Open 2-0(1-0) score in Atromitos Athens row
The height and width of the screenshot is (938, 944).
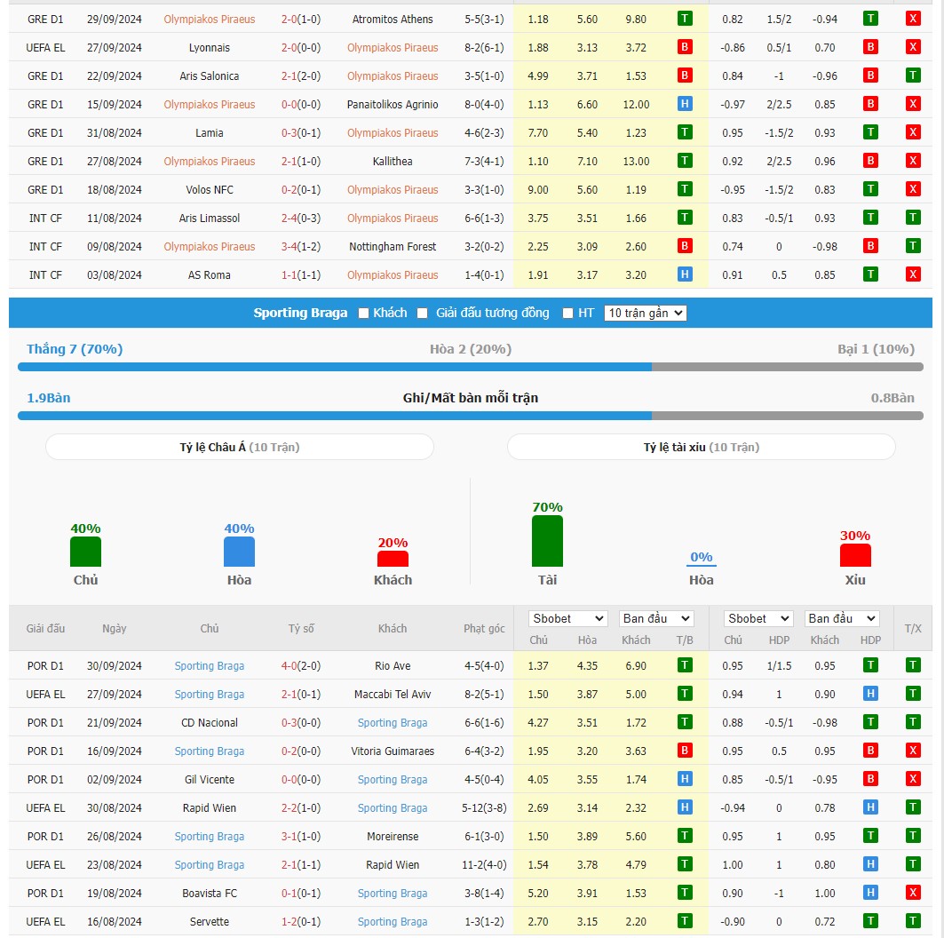coord(301,20)
